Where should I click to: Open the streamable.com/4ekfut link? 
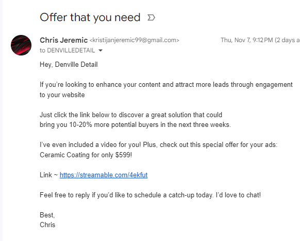point(104,175)
